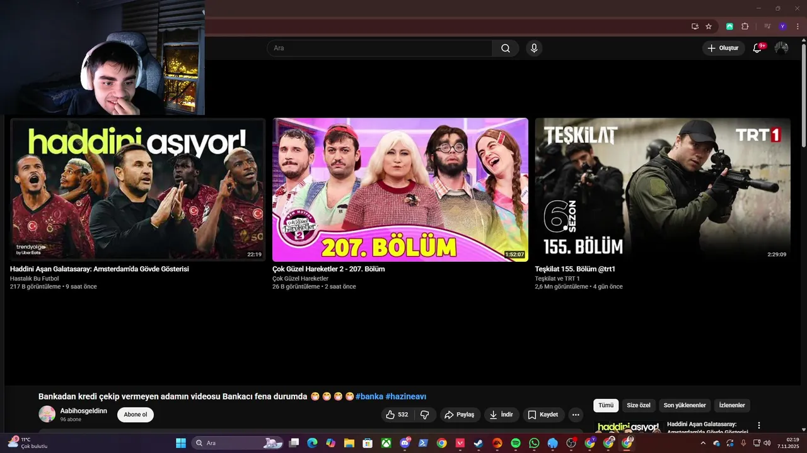Open the Aabihosgeldinn channel avatar
Viewport: 807px width, 453px height.
pos(47,414)
